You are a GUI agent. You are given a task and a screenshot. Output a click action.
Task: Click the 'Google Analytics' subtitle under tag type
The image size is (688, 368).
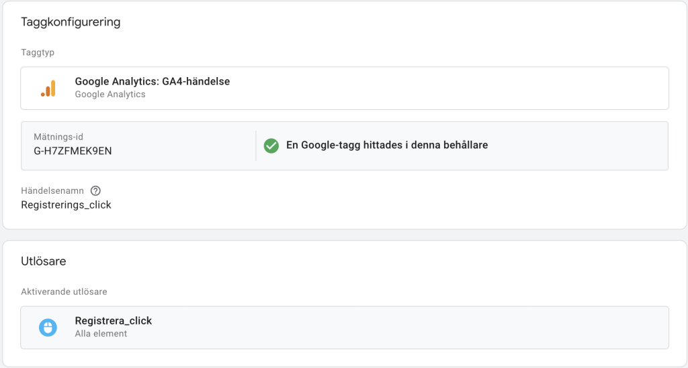[110, 94]
